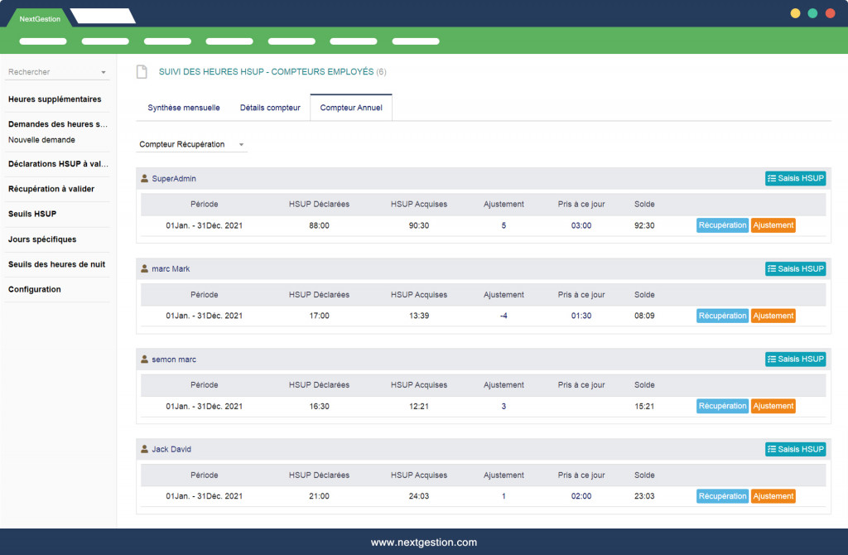Open Saisis HSUP for Jack David
The height and width of the screenshot is (555, 848).
click(x=795, y=449)
